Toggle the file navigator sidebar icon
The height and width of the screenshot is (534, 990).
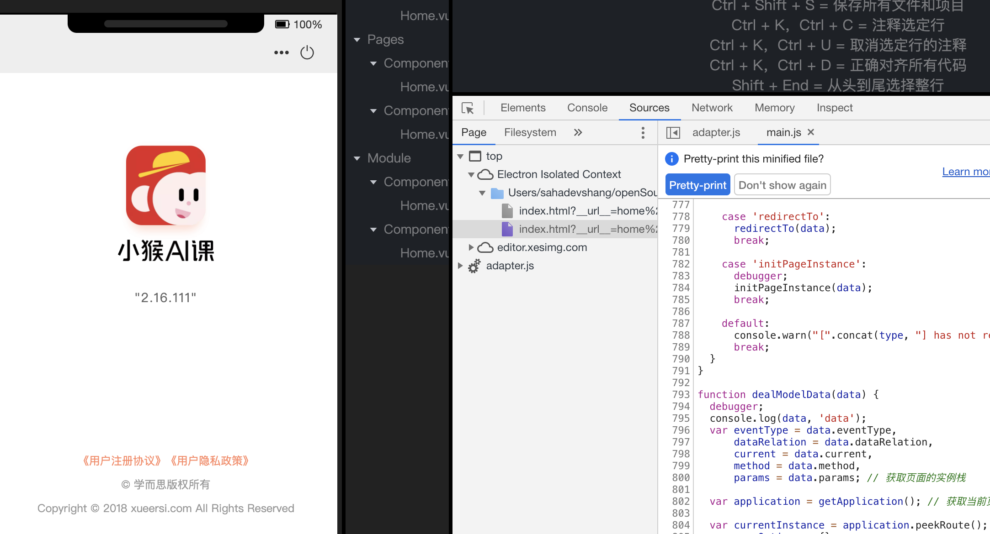tap(673, 133)
